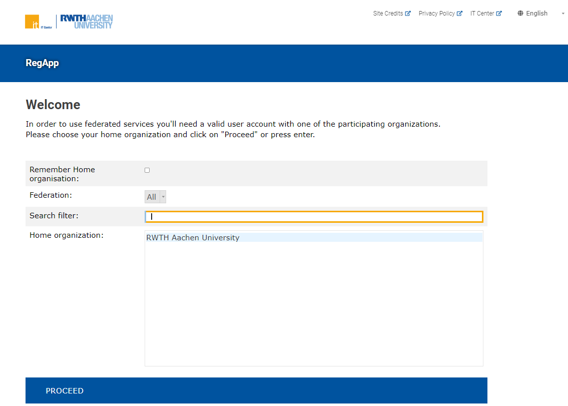Click inside the Search filter input field
Image resolution: width=568 pixels, height=406 pixels.
pos(314,216)
